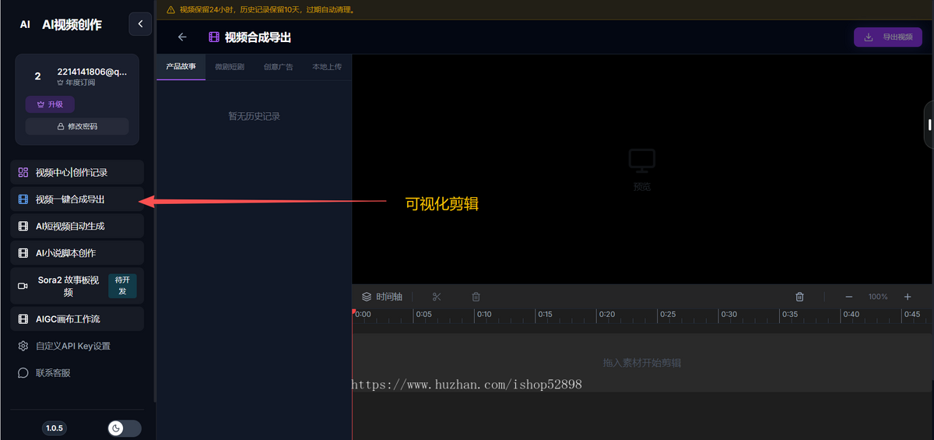Click the scissors split icon in timeline toolbar
Screen dimensions: 934x440
point(437,297)
